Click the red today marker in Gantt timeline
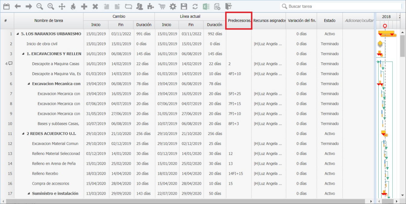Image resolution: width=406 pixels, height=204 pixels. click(385, 26)
